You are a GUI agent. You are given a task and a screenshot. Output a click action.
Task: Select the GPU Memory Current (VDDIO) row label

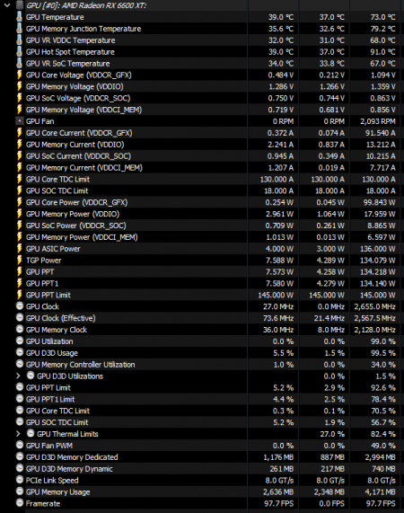pos(75,145)
